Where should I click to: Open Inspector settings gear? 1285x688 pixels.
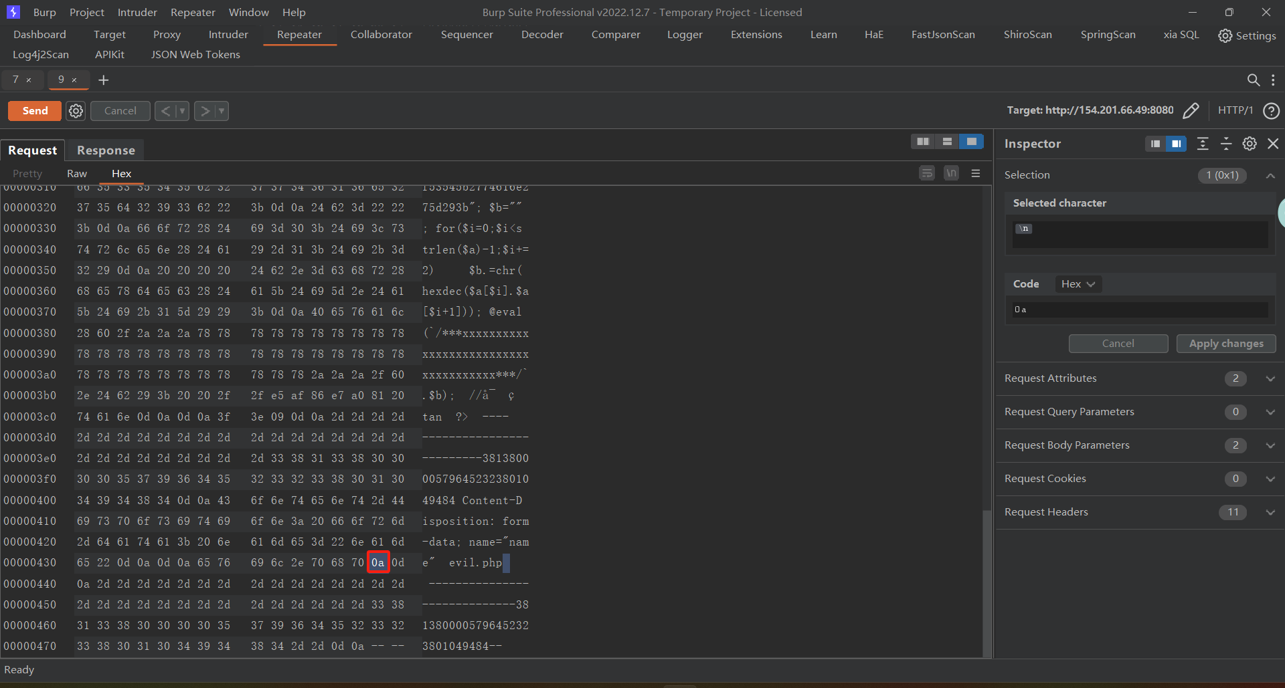(x=1250, y=144)
